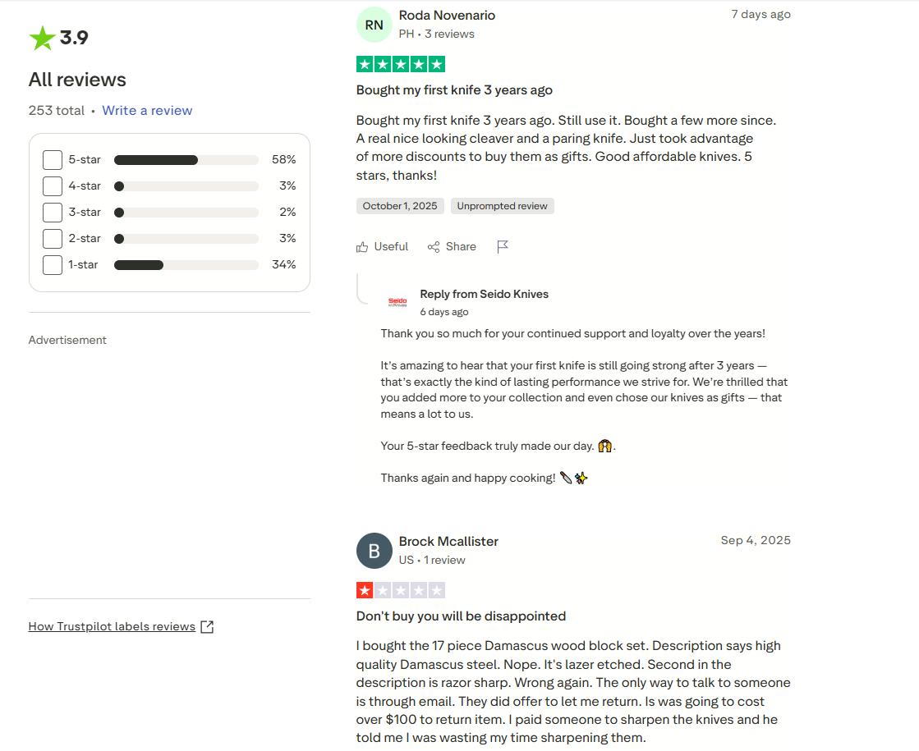Open Roda Novenario's profile name

pyautogui.click(x=447, y=16)
